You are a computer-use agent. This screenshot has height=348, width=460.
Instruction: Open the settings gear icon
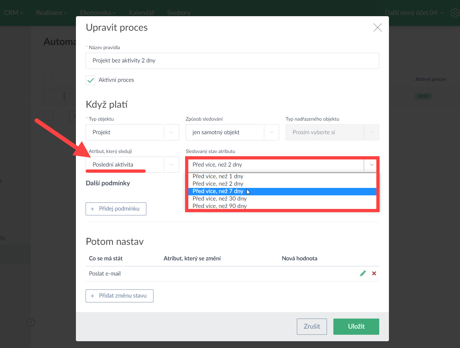(455, 13)
